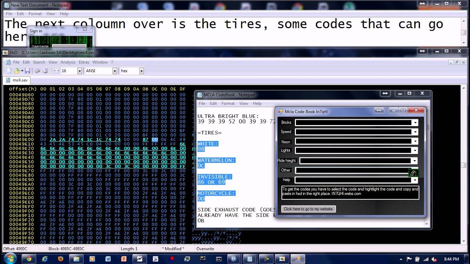Open the hex offset base dropdown

pos(141,71)
